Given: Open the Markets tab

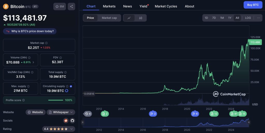Looking at the screenshot, I should 109,6.
